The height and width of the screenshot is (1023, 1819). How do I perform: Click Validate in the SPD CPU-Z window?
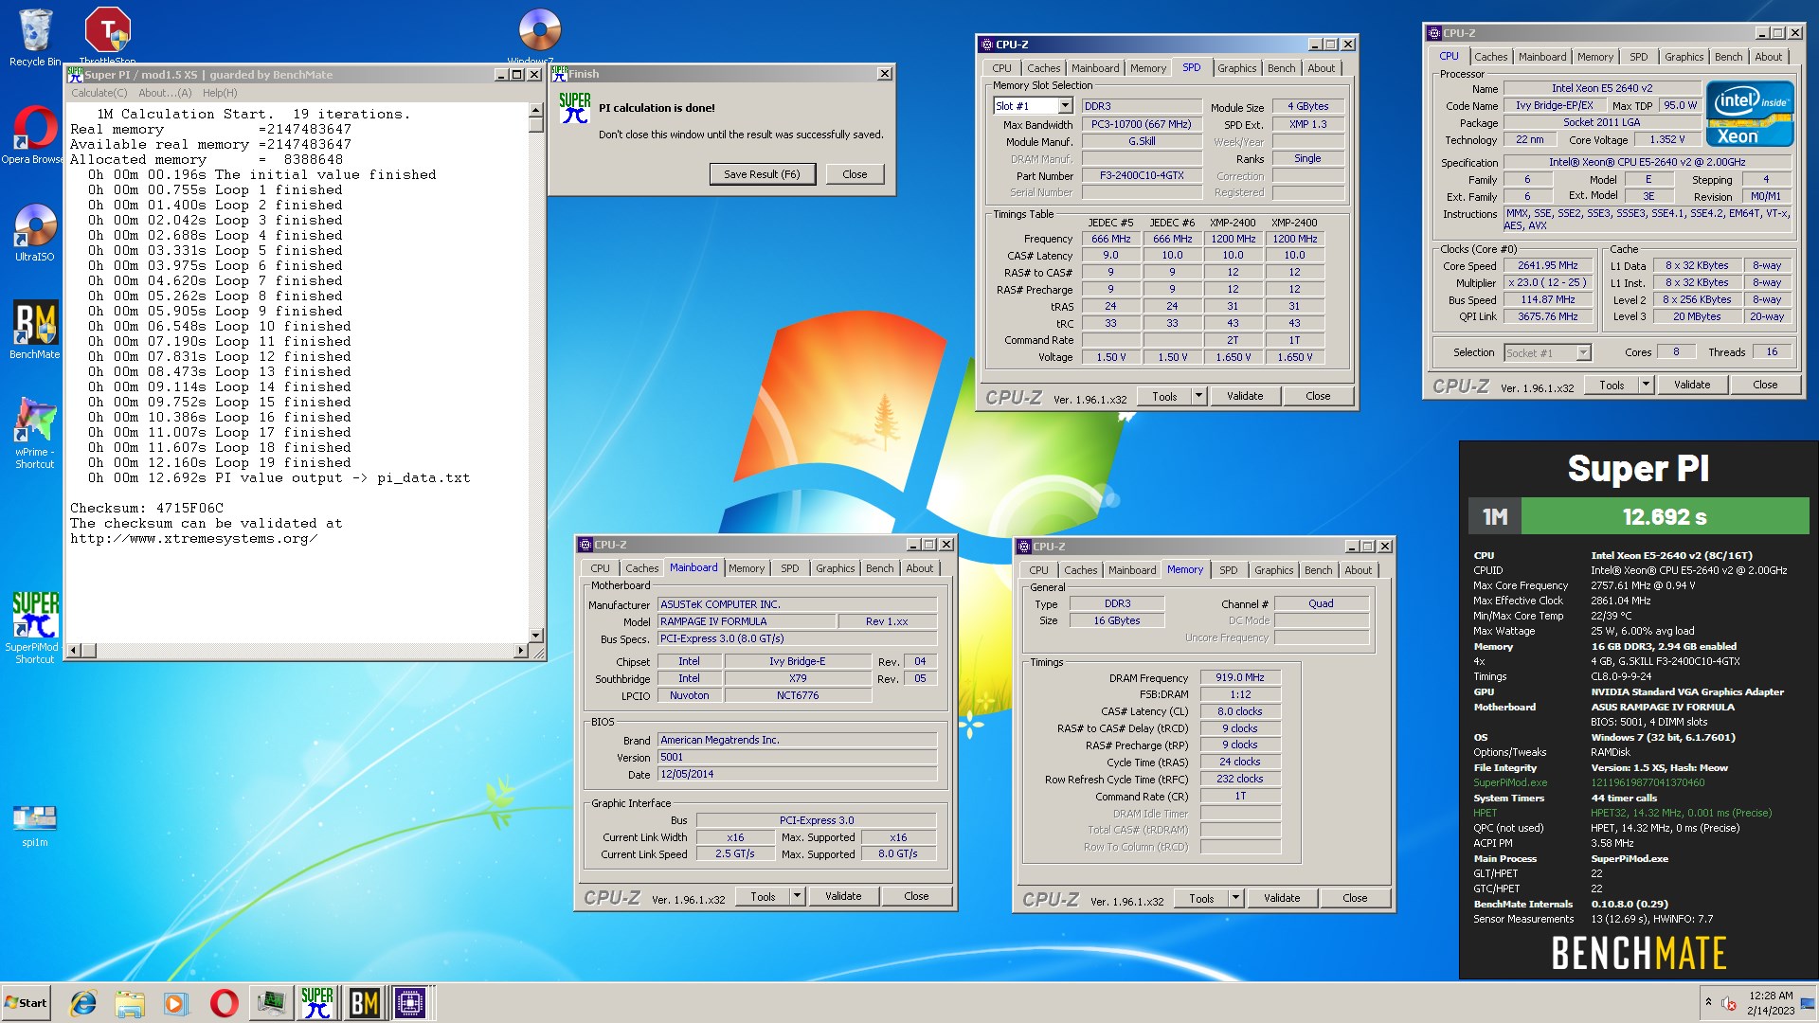(x=1245, y=396)
